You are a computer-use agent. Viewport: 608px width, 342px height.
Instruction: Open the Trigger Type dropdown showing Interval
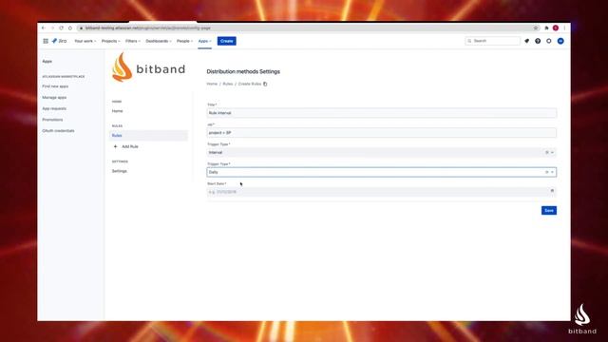pyautogui.click(x=382, y=152)
